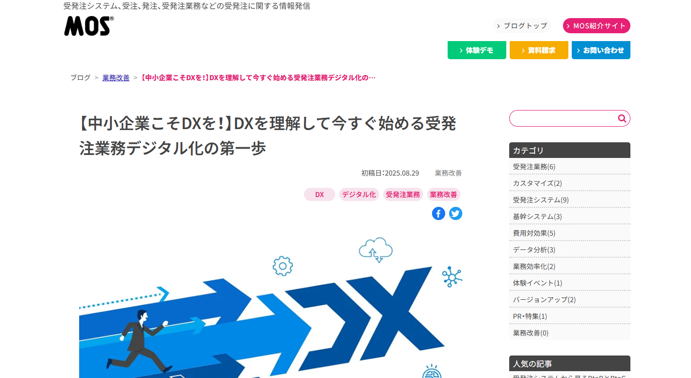Go to 業務改善 breadcrumb link
This screenshot has width=691, height=378.
[x=116, y=78]
